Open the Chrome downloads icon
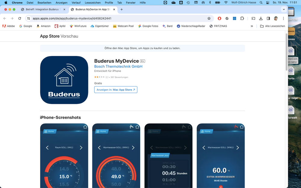The image size is (301, 188). click(261, 18)
